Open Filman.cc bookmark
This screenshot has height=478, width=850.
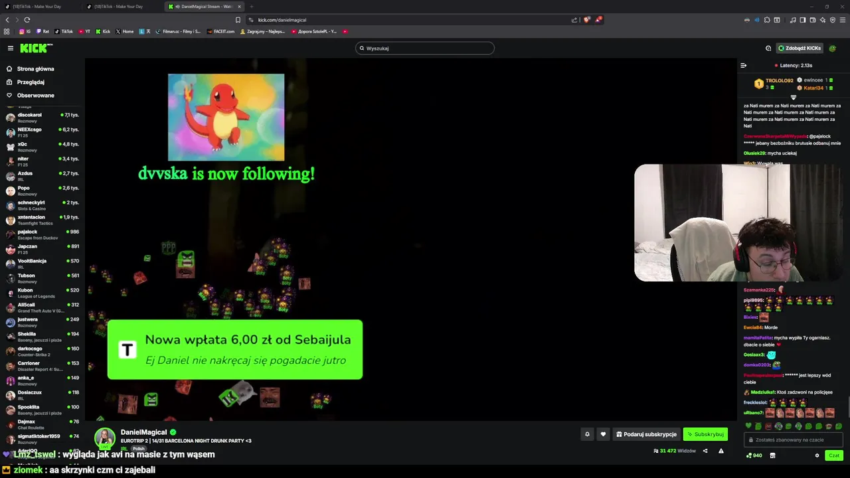point(178,31)
